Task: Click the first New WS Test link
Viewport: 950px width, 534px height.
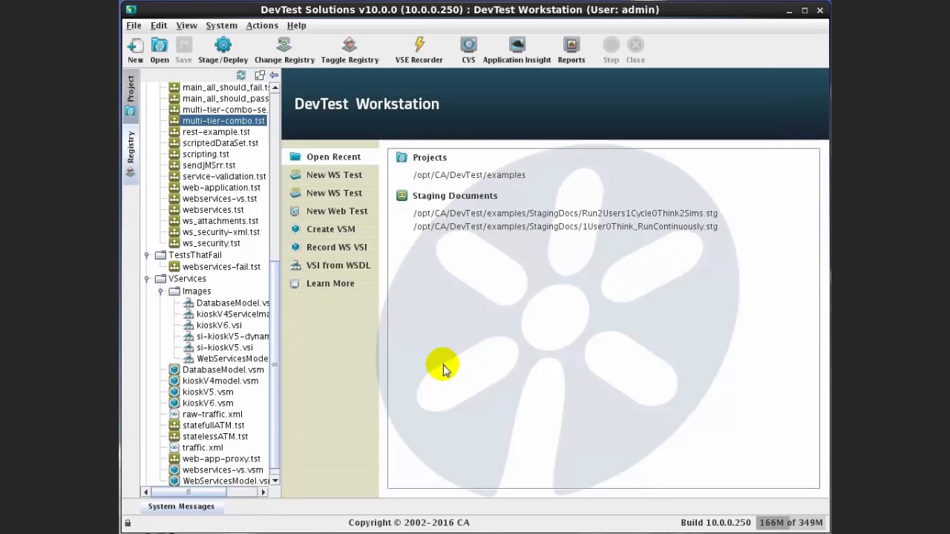Action: [334, 175]
